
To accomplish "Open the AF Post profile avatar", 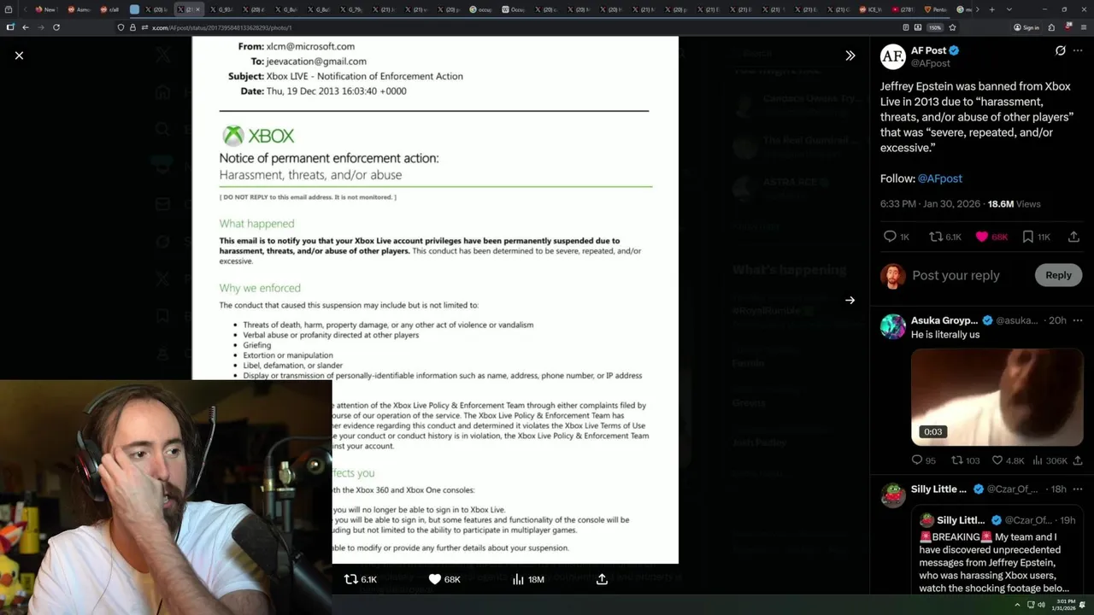I will click(893, 56).
